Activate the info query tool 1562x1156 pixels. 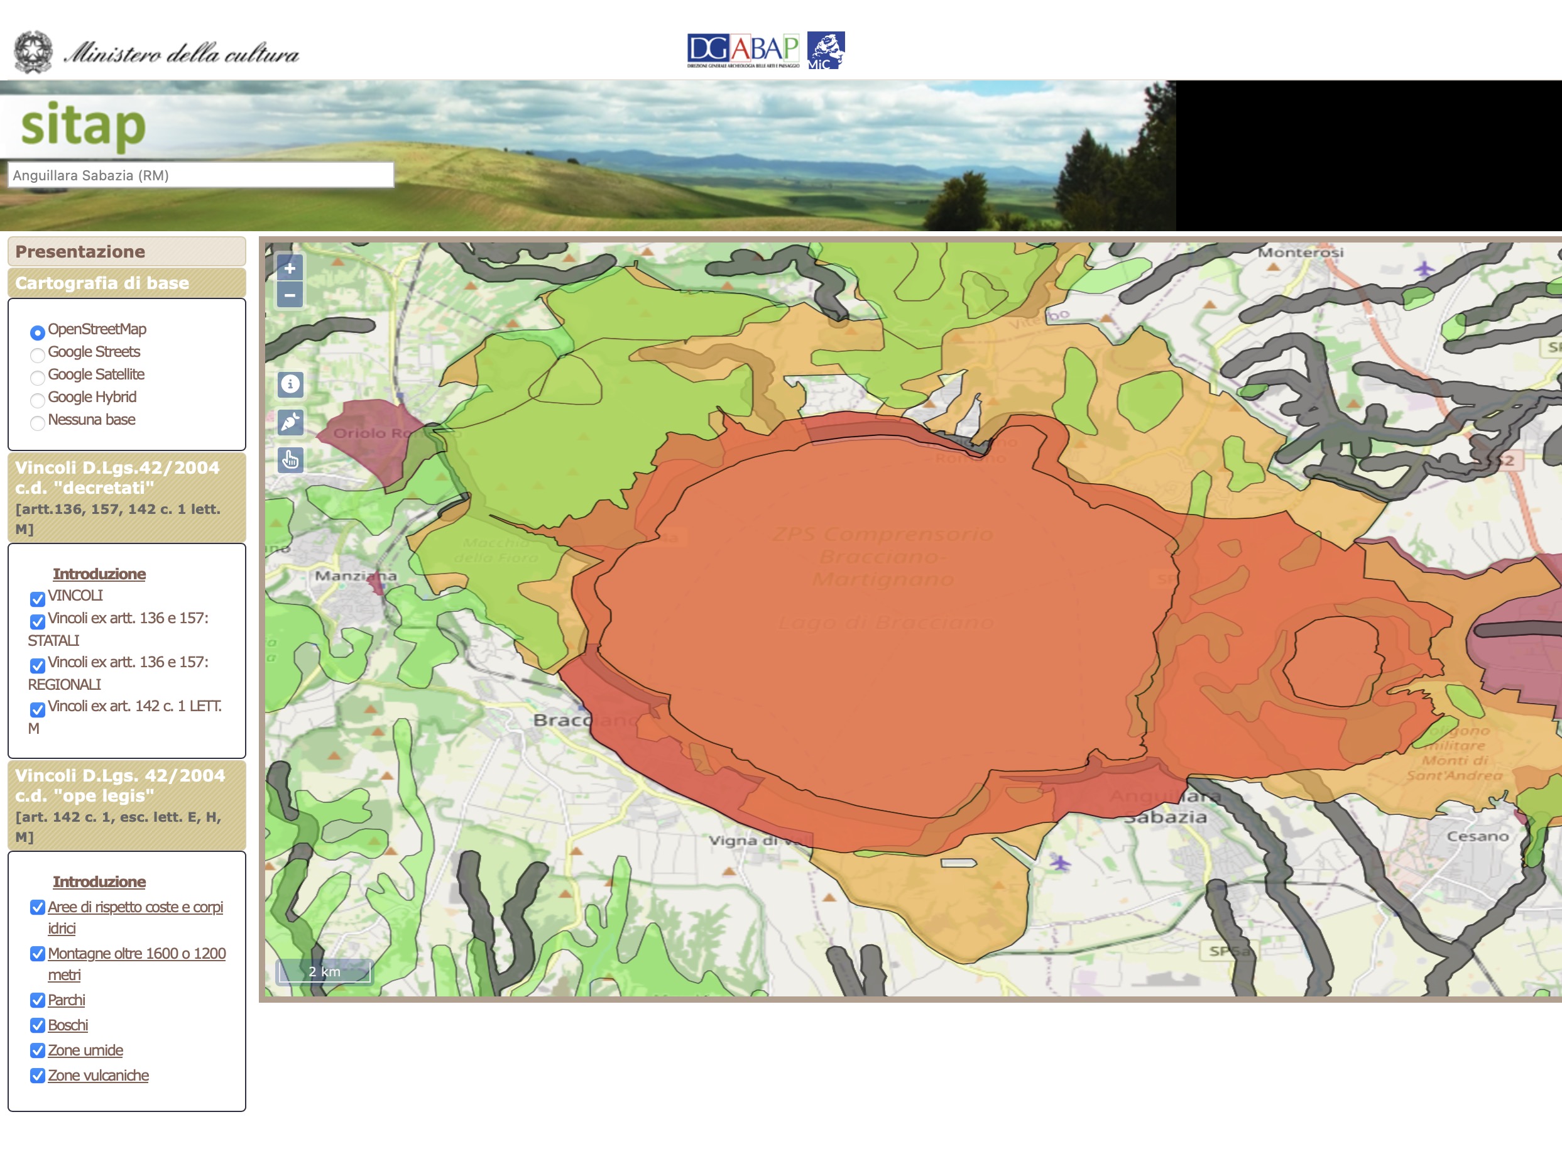coord(290,384)
